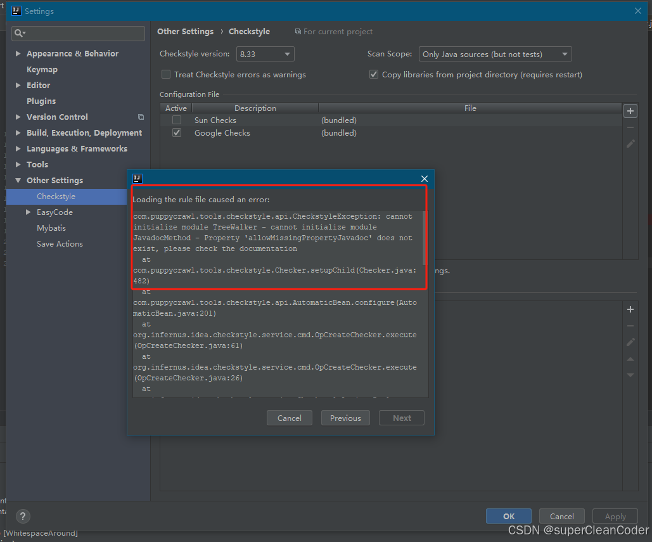Image resolution: width=652 pixels, height=542 pixels.
Task: Remove entry in lower checks list
Action: [630, 326]
